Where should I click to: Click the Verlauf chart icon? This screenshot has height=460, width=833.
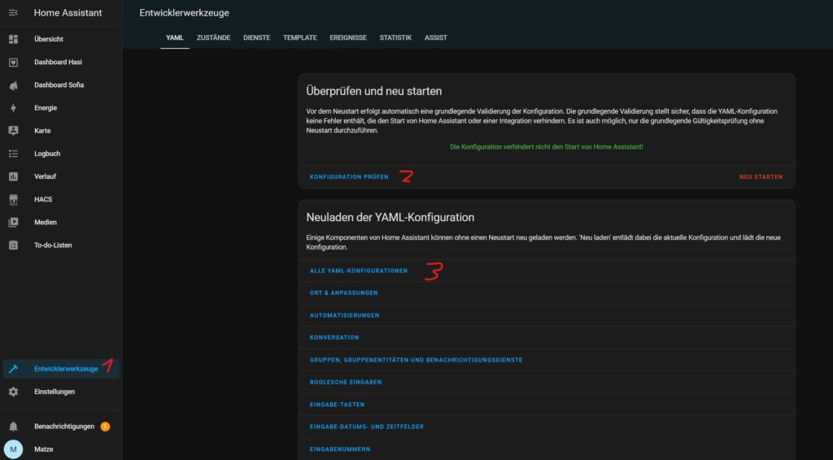click(13, 176)
